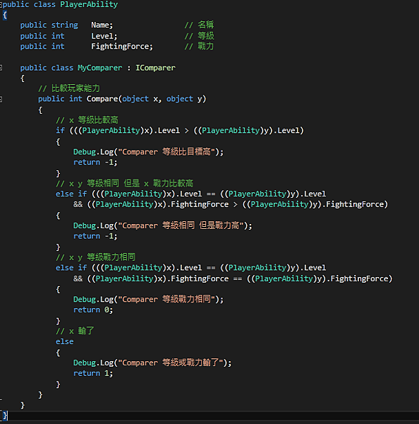Click the comment '// x 輸了'

[75, 331]
